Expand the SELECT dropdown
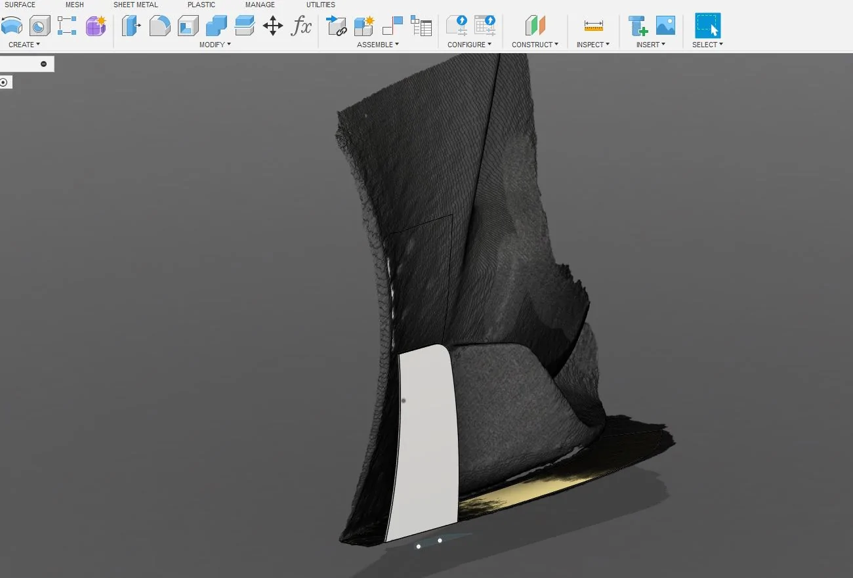Image resolution: width=853 pixels, height=578 pixels. (x=707, y=45)
